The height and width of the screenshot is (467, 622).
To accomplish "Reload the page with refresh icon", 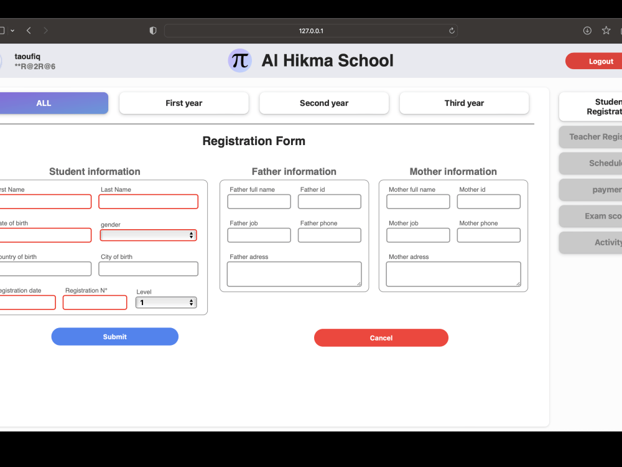I will 452,31.
